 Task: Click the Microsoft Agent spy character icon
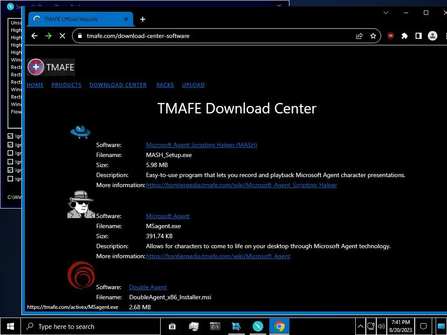point(81,204)
